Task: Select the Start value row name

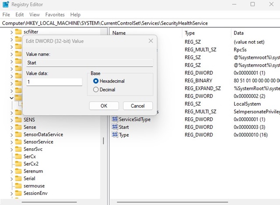Action: (124, 127)
